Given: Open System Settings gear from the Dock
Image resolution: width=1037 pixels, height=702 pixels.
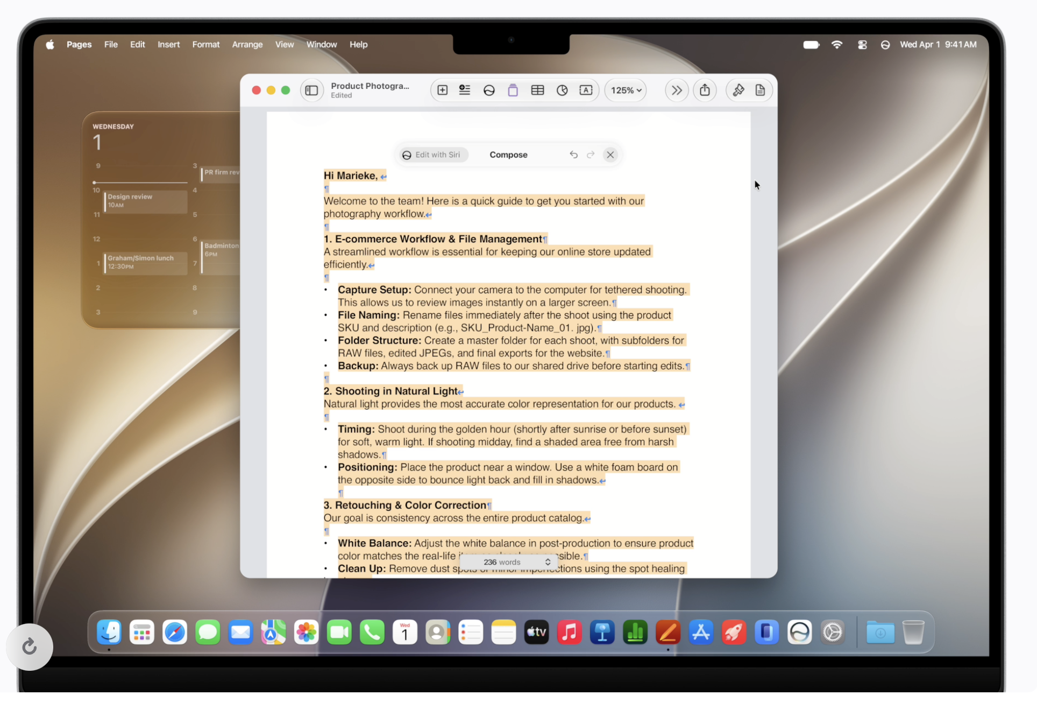Looking at the screenshot, I should [833, 632].
